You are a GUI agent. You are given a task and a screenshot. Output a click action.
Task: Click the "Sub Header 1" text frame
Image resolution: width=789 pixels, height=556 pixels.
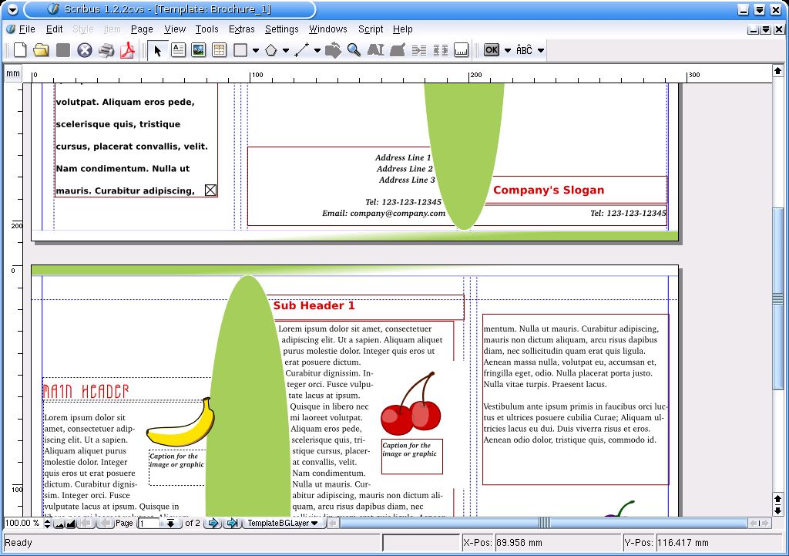click(x=364, y=307)
